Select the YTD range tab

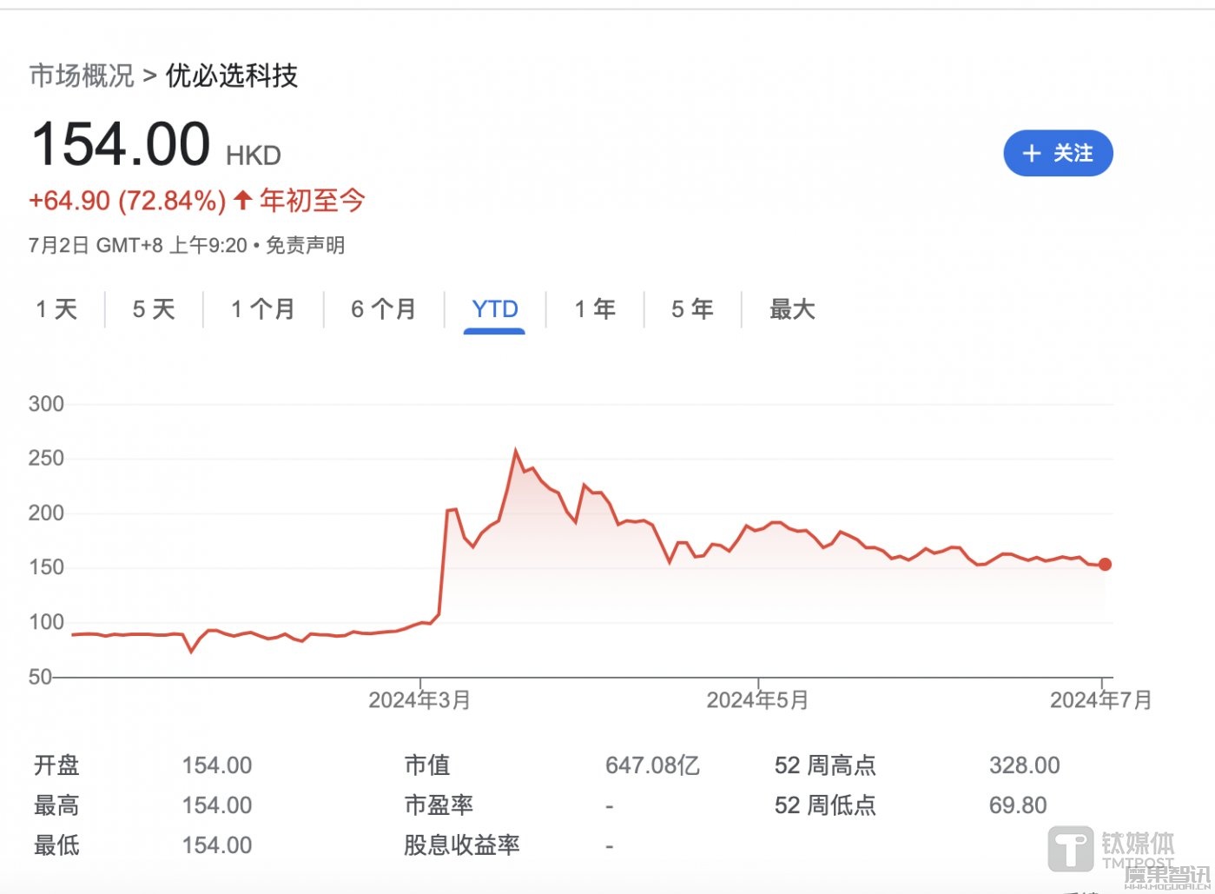[495, 309]
